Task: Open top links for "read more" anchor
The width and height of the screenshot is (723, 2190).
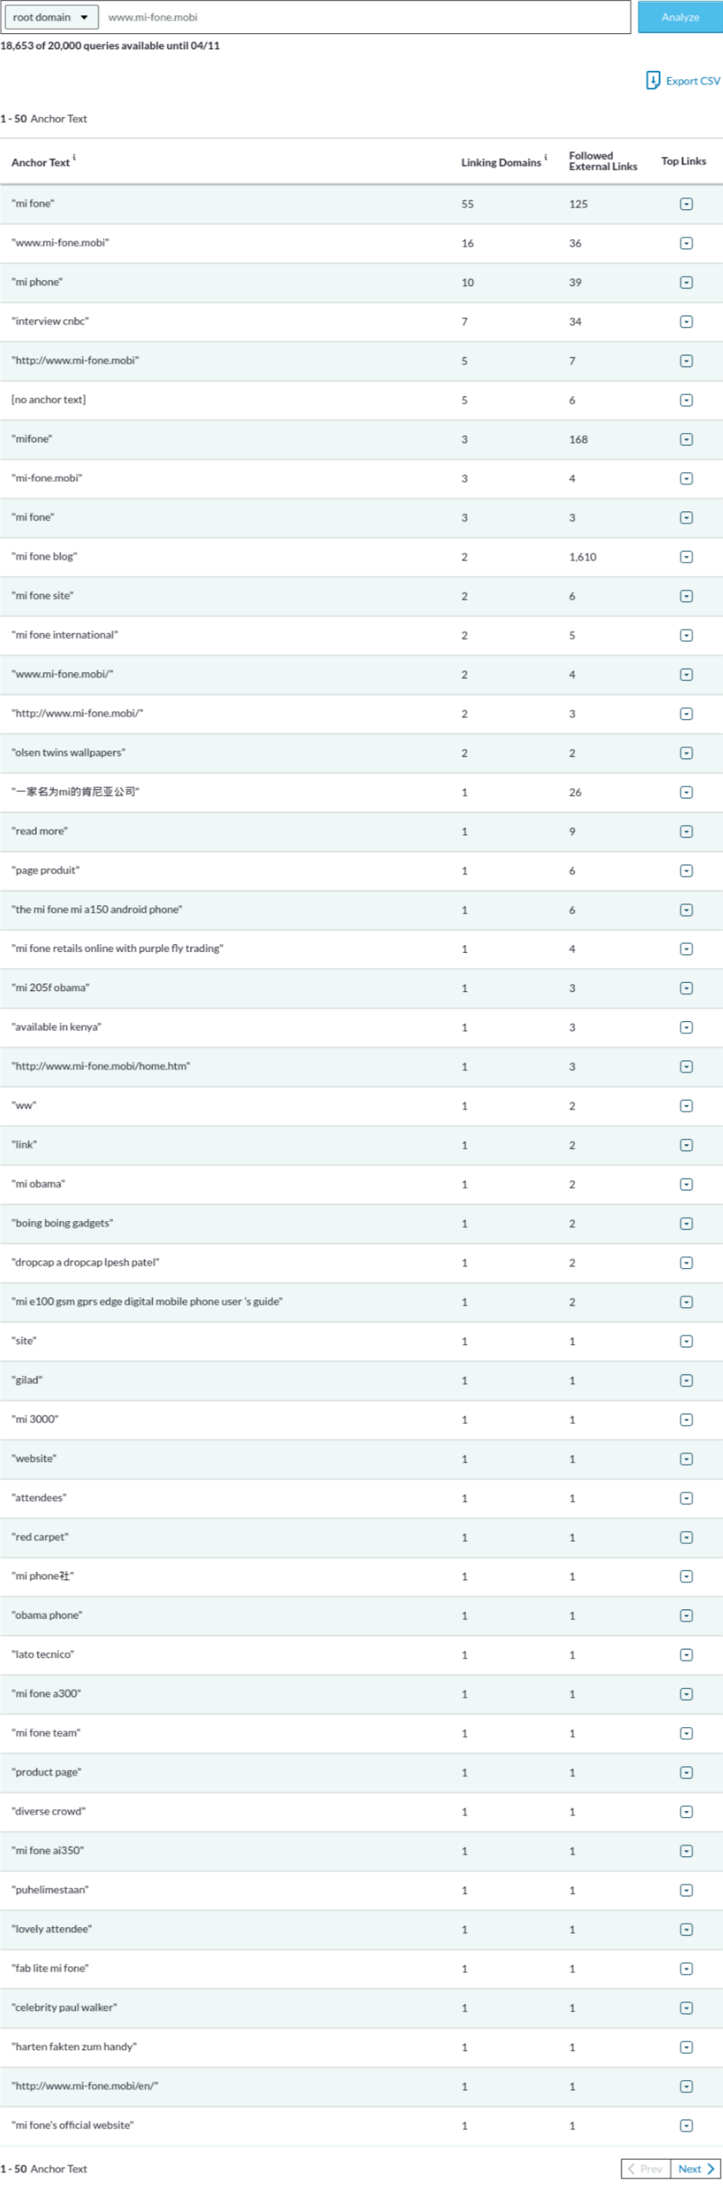Action: pyautogui.click(x=685, y=831)
